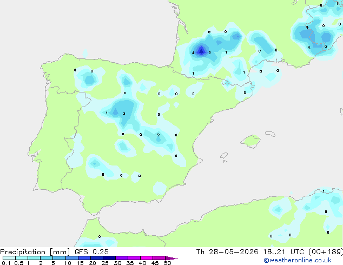The height and width of the screenshot is (265, 343).
Task: Click the 1–2 mm legend swatch
Action: click(34, 258)
